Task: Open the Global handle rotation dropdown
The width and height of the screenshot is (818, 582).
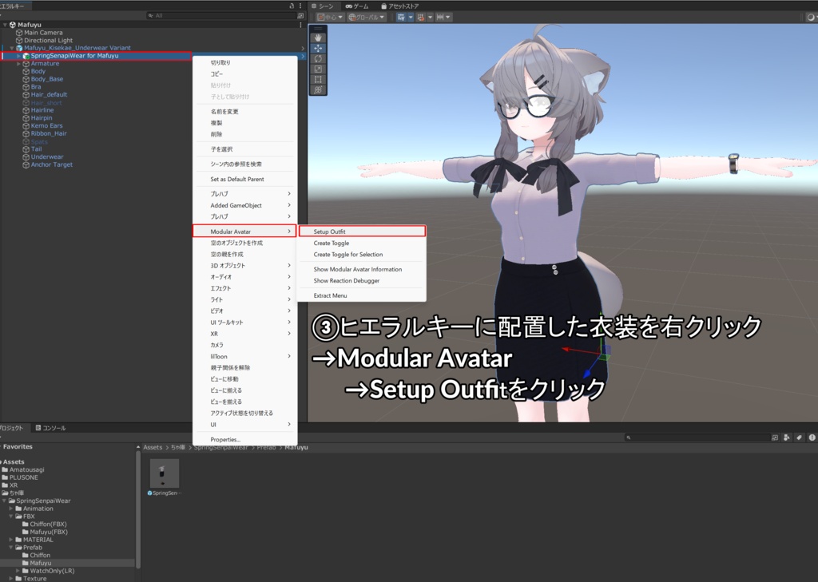Action: [x=366, y=18]
